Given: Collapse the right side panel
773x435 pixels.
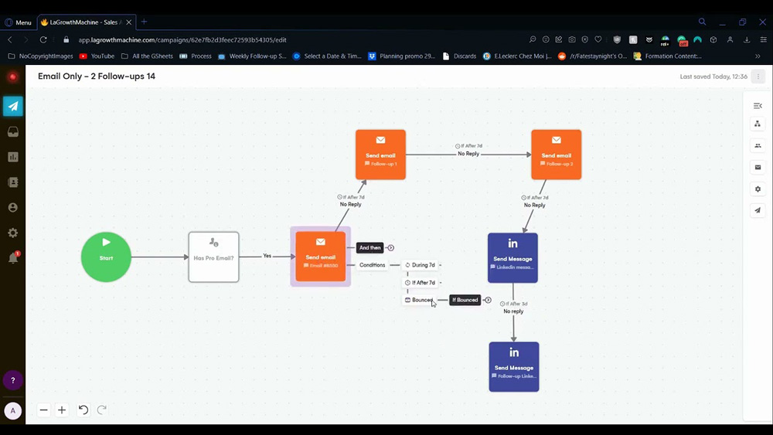Looking at the screenshot, I should [758, 106].
